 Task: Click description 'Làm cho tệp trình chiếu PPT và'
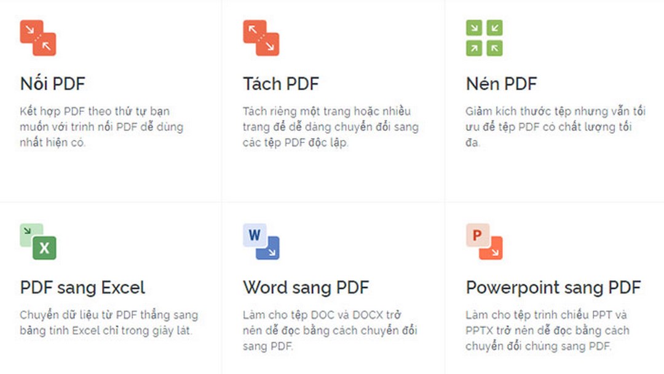[546, 315]
